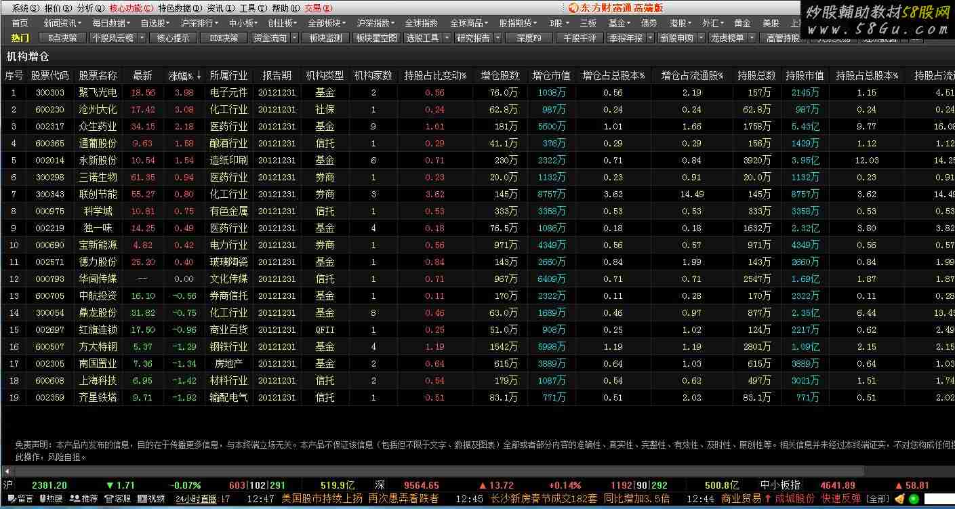
Task: Open news headline 美国股市持续上扬
Action: click(x=322, y=499)
